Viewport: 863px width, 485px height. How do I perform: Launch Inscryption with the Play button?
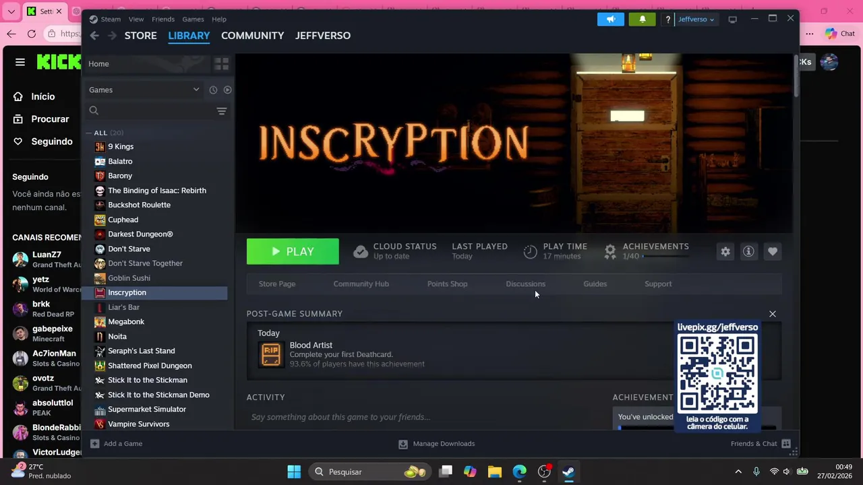[293, 251]
